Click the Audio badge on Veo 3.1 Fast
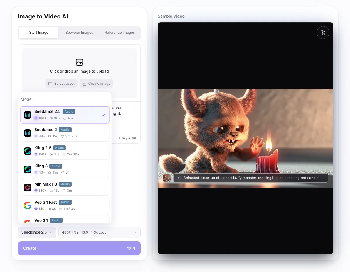 tap(65, 202)
